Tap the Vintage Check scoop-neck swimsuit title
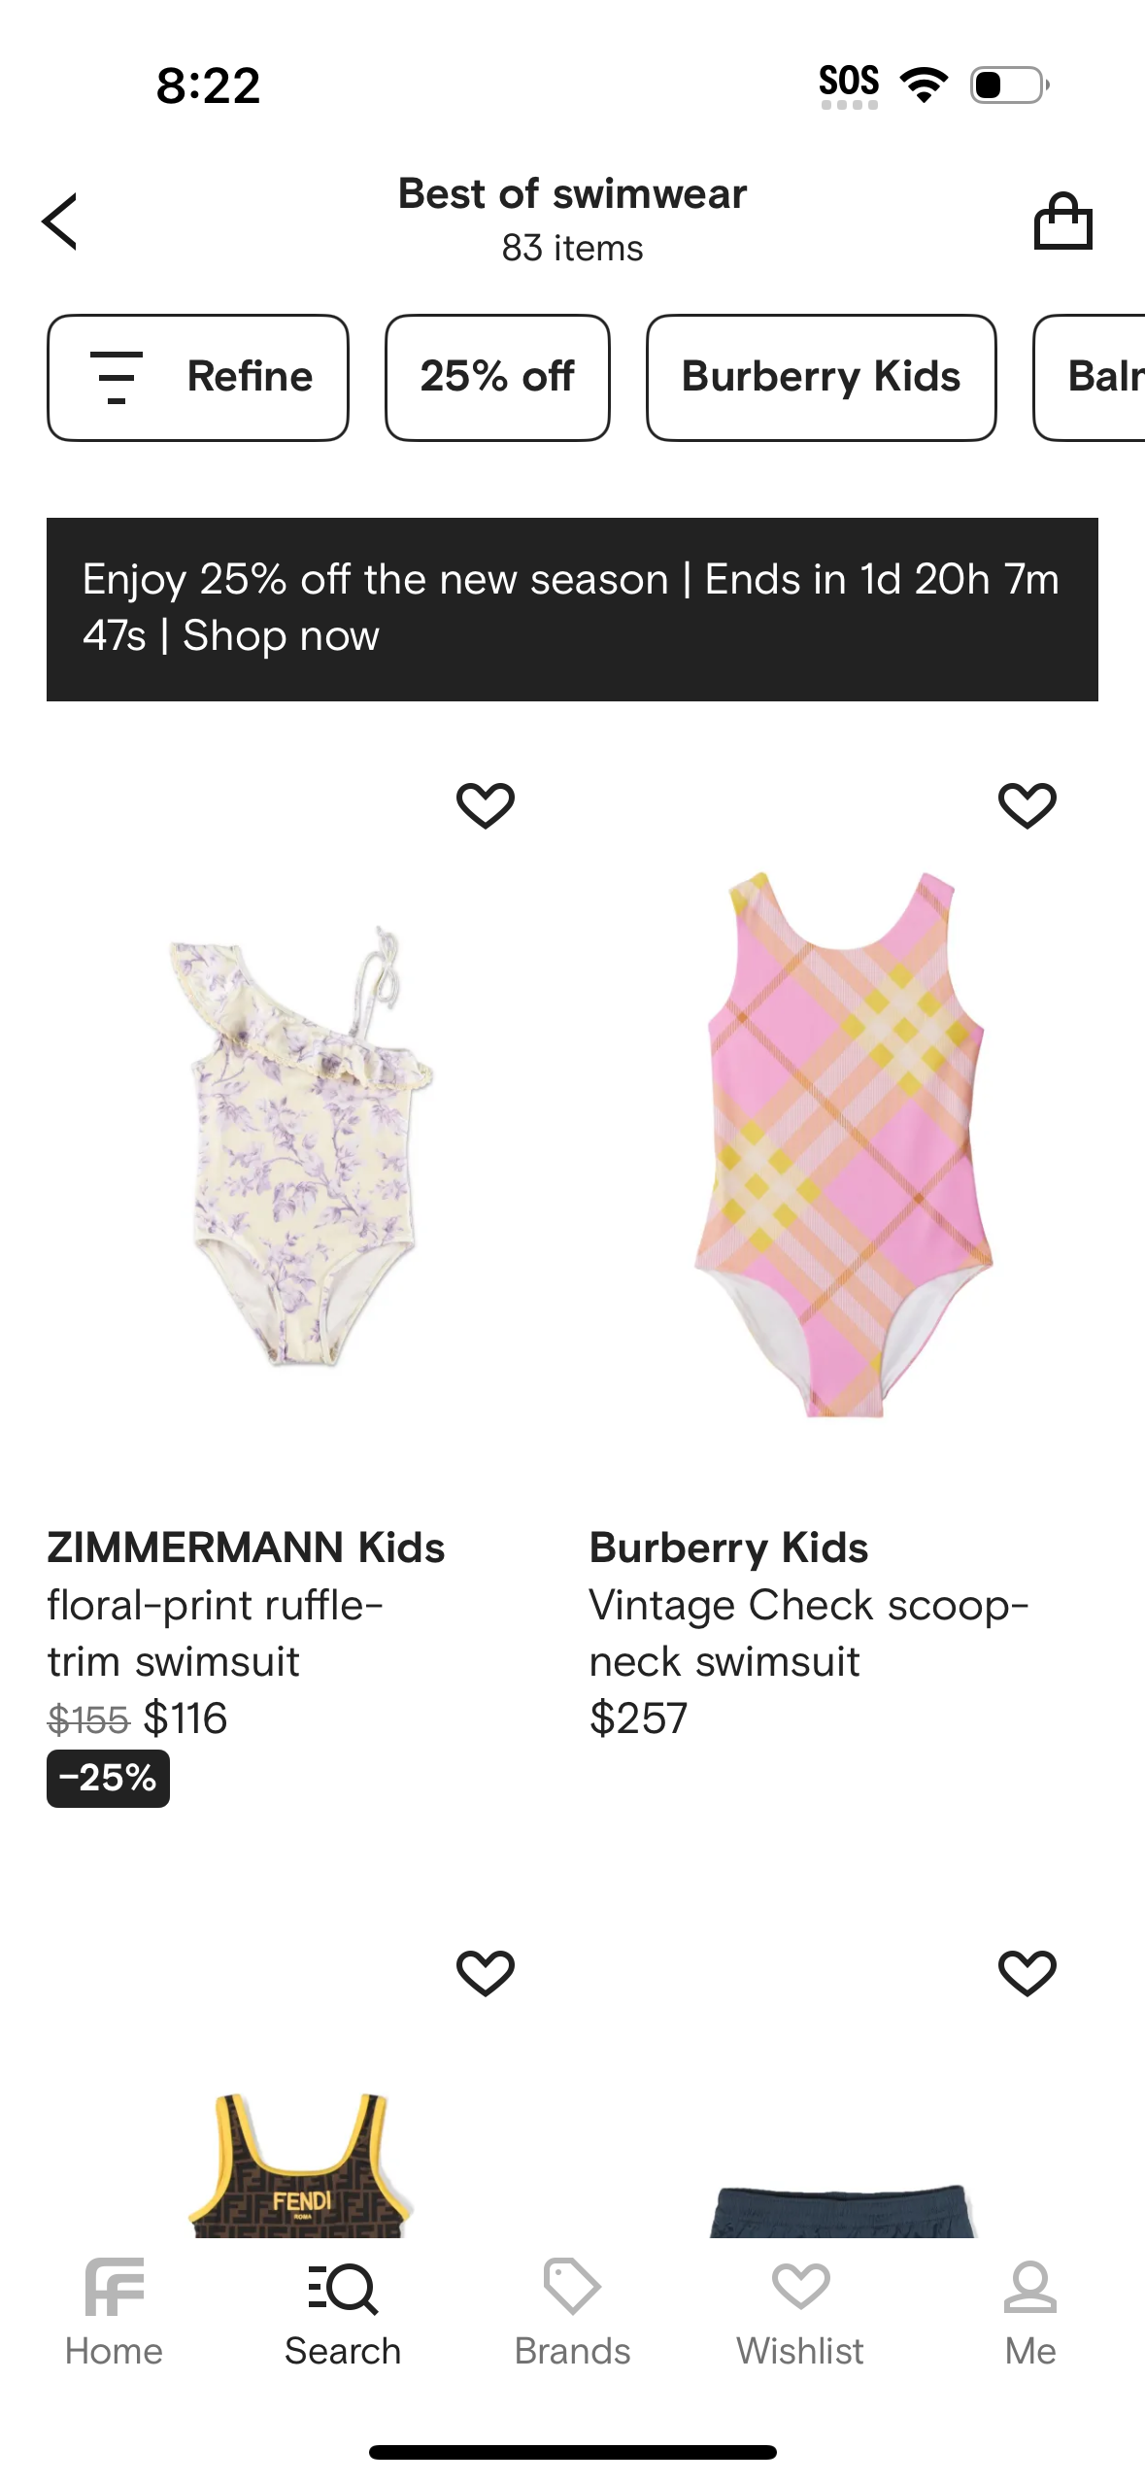Viewport: 1145px width, 2483px height. click(x=808, y=1633)
